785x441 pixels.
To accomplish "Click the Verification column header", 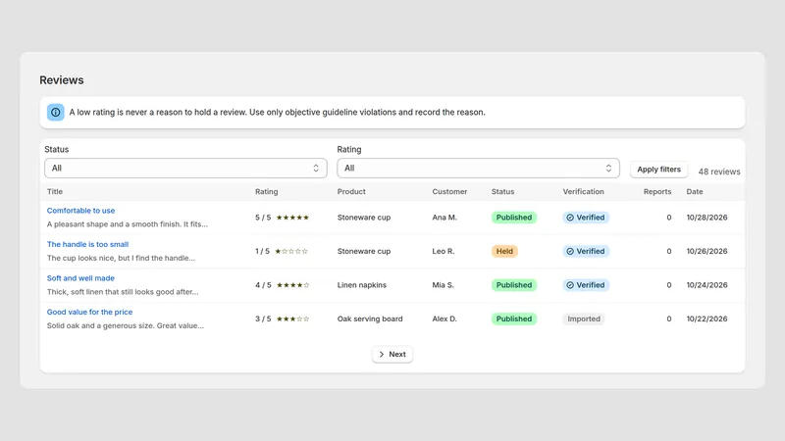I will [x=583, y=191].
